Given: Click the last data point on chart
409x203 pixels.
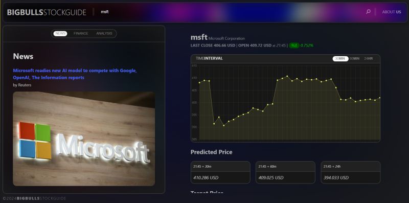Looking at the screenshot, I should tap(379, 98).
